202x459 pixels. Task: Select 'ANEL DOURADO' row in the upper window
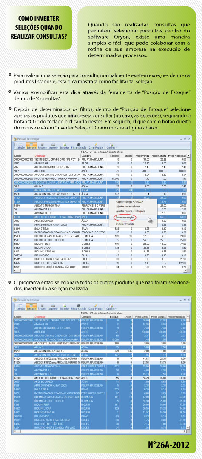(x=100, y=221)
